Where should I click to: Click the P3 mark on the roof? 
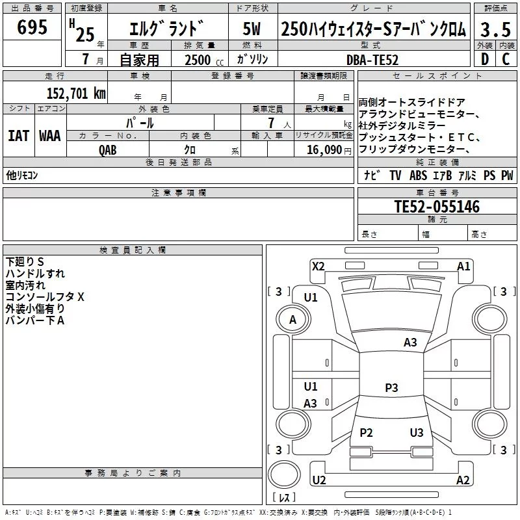click(x=392, y=387)
